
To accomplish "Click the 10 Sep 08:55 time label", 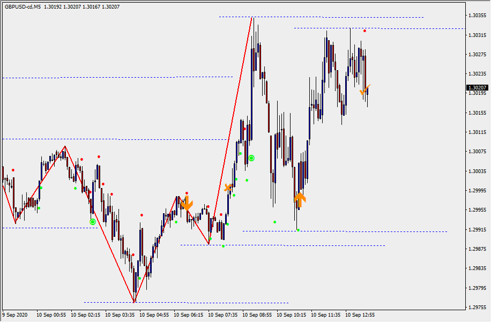I will (x=258, y=315).
